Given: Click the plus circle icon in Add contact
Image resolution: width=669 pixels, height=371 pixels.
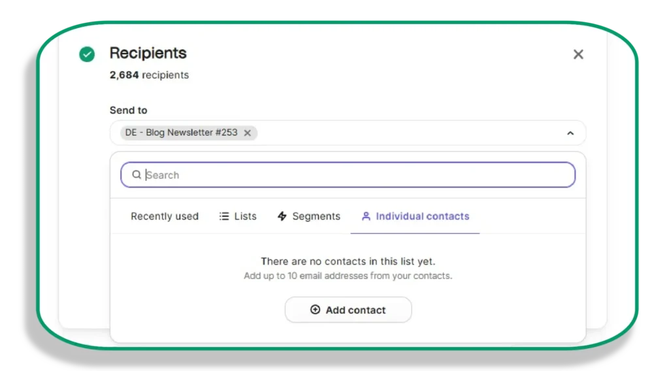Looking at the screenshot, I should (316, 310).
